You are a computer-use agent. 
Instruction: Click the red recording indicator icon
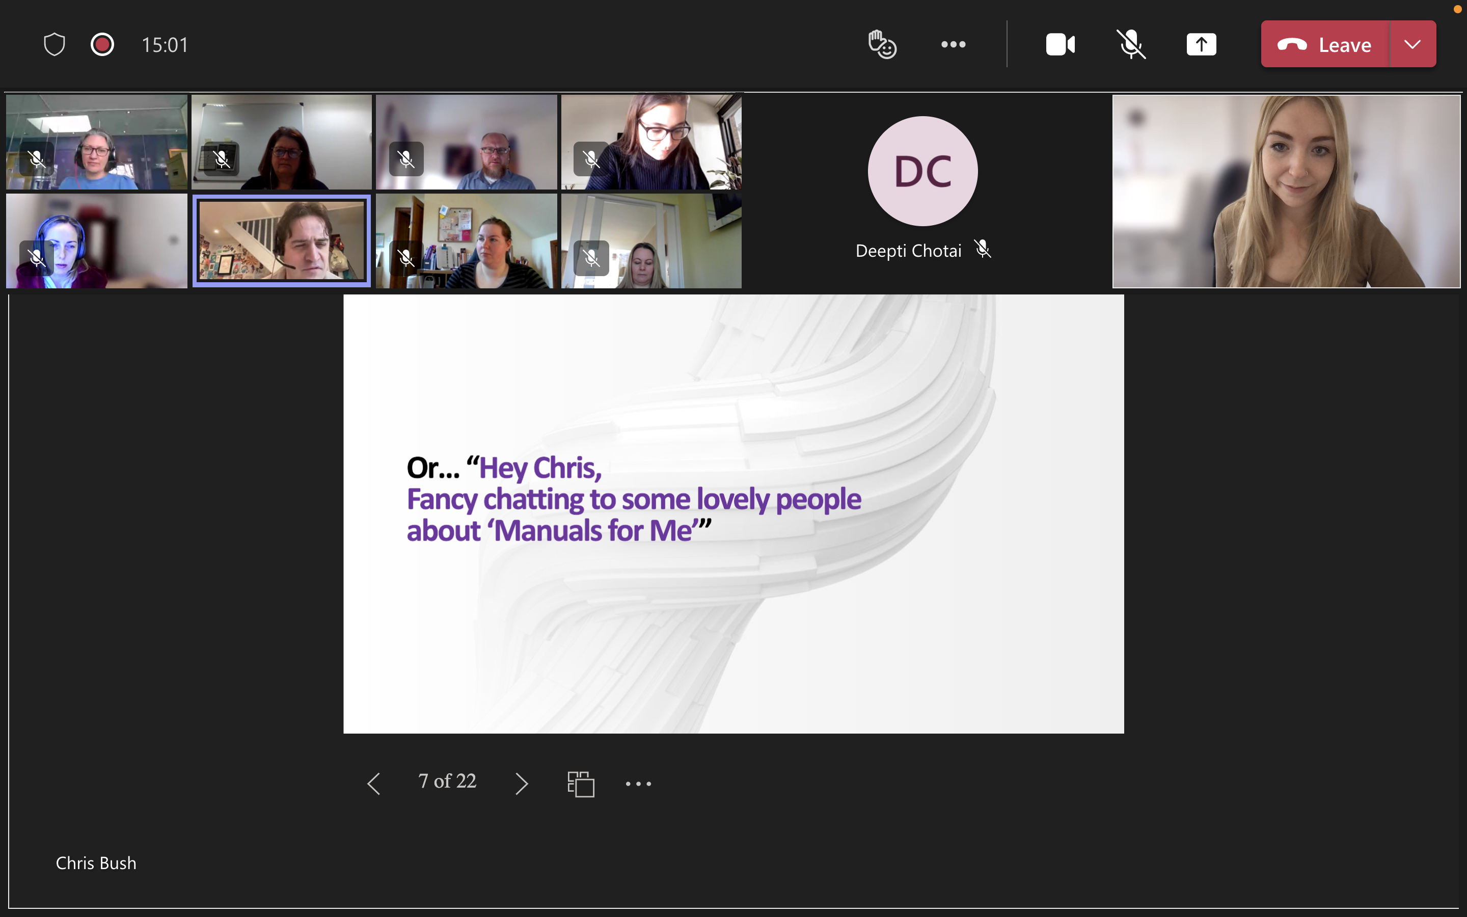click(102, 44)
